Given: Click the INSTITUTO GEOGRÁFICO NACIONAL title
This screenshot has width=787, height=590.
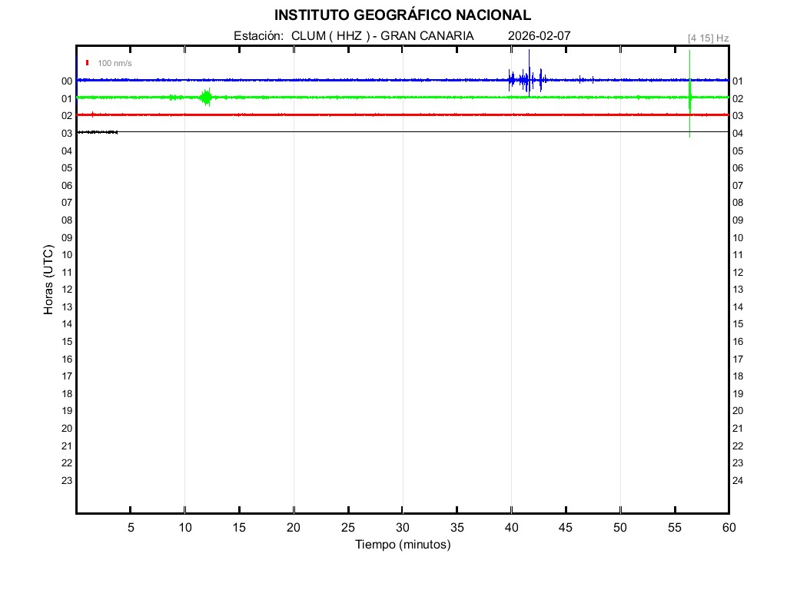Looking at the screenshot, I should tap(402, 15).
